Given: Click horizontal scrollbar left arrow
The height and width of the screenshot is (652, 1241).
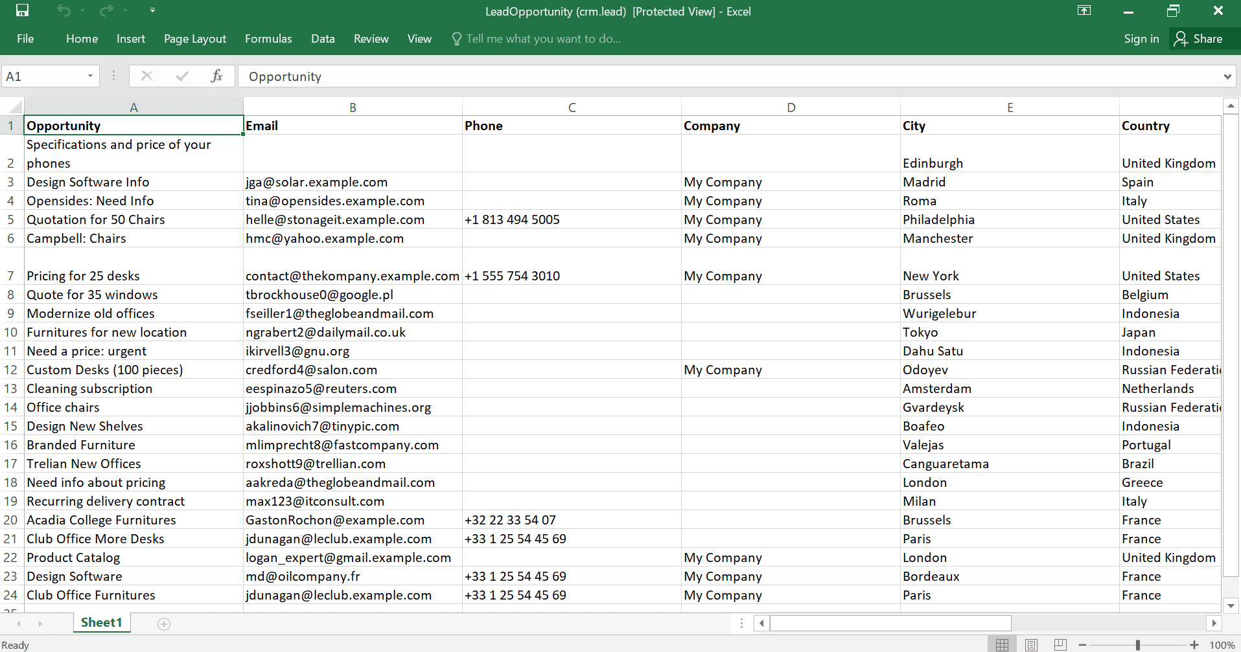Looking at the screenshot, I should (x=762, y=624).
